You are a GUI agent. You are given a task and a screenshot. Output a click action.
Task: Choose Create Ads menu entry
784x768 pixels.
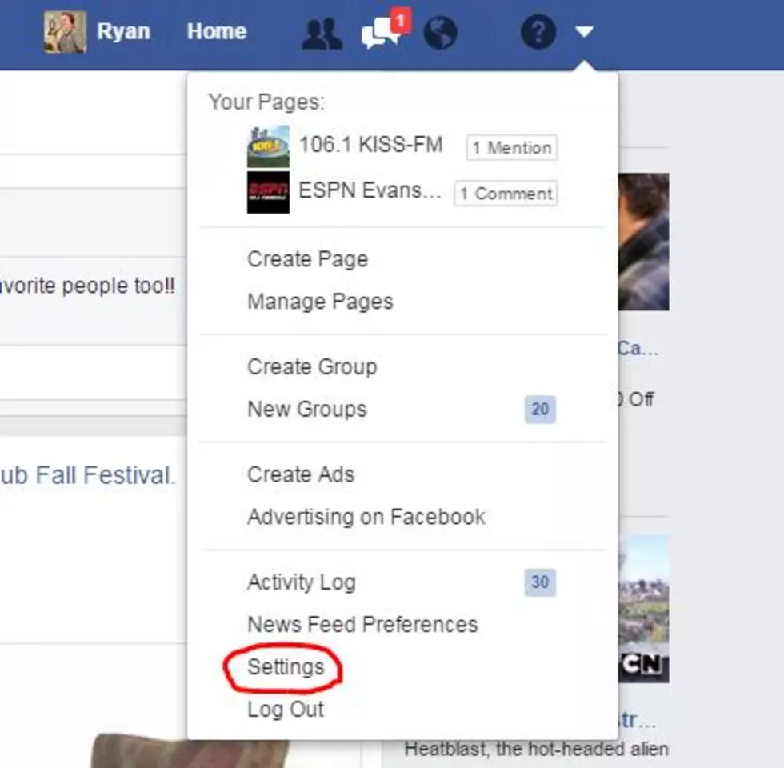(301, 474)
